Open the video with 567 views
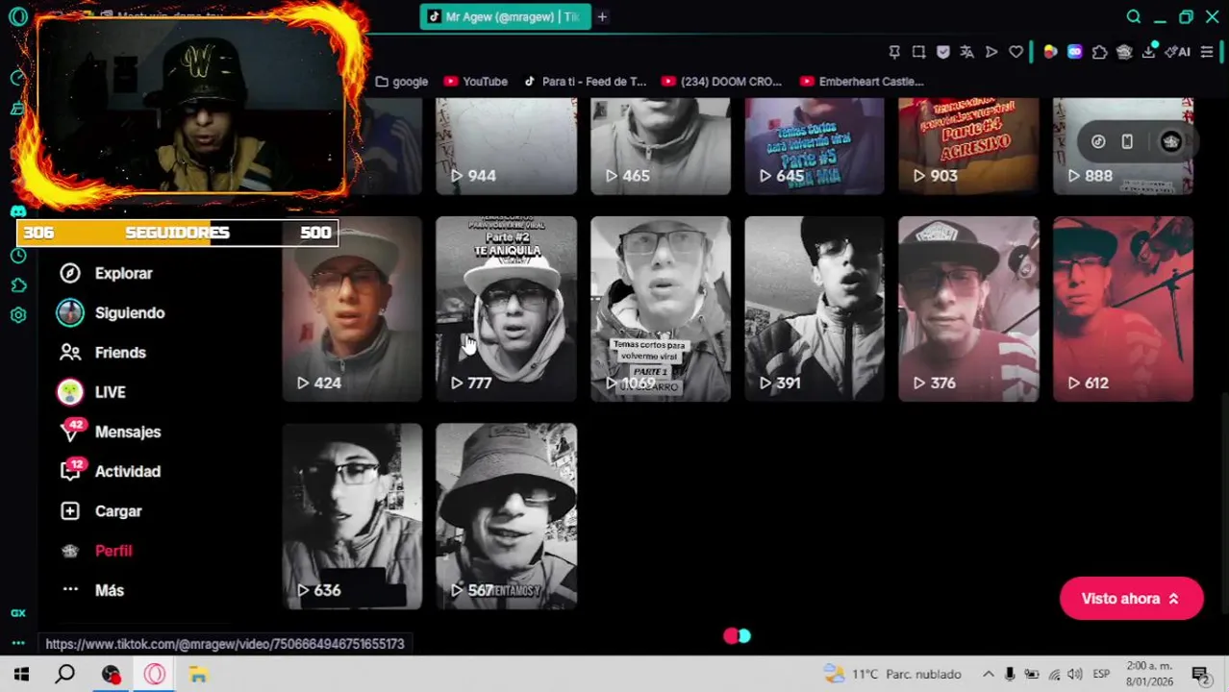Image resolution: width=1229 pixels, height=692 pixels. [506, 516]
